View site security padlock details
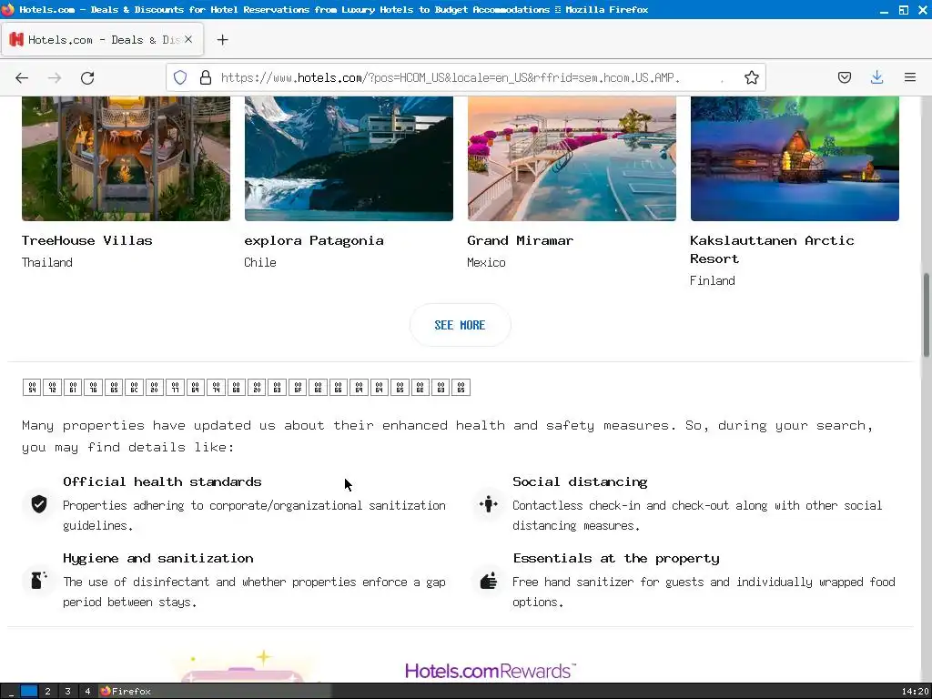Viewport: 932px width, 699px height. point(206,77)
